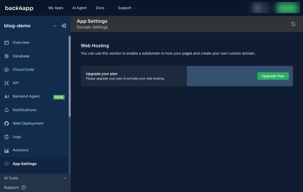Screen dimensions: 303x192
Task: Open the blog-demo app switcher chevron
Action: 55,26
